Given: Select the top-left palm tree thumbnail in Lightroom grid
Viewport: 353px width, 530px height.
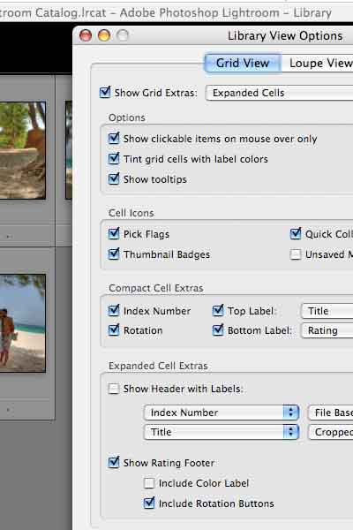Looking at the screenshot, I should (x=23, y=150).
